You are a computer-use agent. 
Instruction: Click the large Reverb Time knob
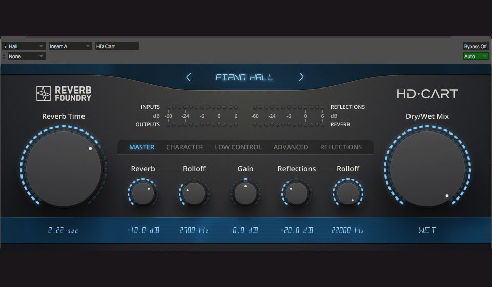click(x=64, y=168)
